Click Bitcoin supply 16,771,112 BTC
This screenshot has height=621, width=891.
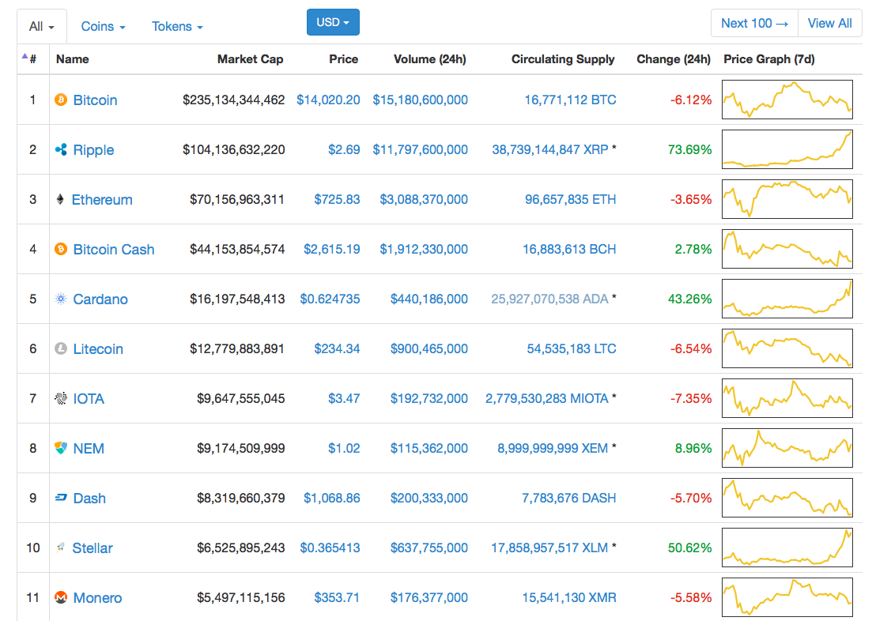pos(571,100)
